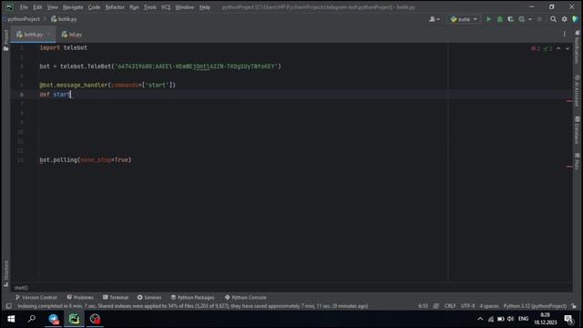This screenshot has width=583, height=328.
Task: Open the File menu
Action: pos(24,7)
